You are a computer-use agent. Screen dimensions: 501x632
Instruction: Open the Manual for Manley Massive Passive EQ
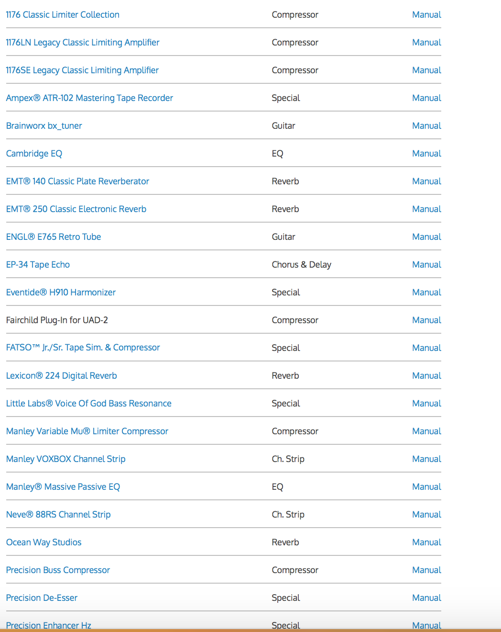pos(426,487)
